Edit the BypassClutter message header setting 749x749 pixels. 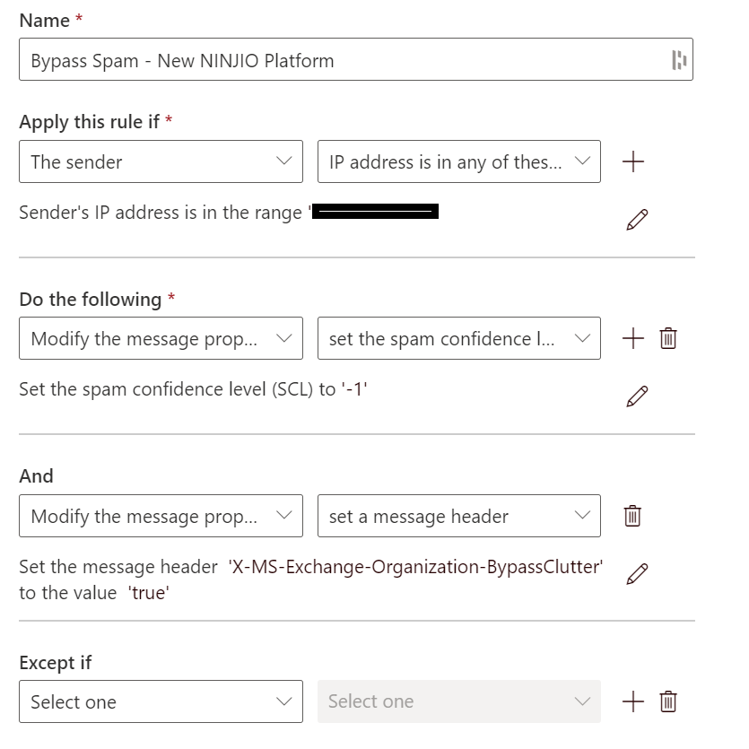tap(637, 574)
